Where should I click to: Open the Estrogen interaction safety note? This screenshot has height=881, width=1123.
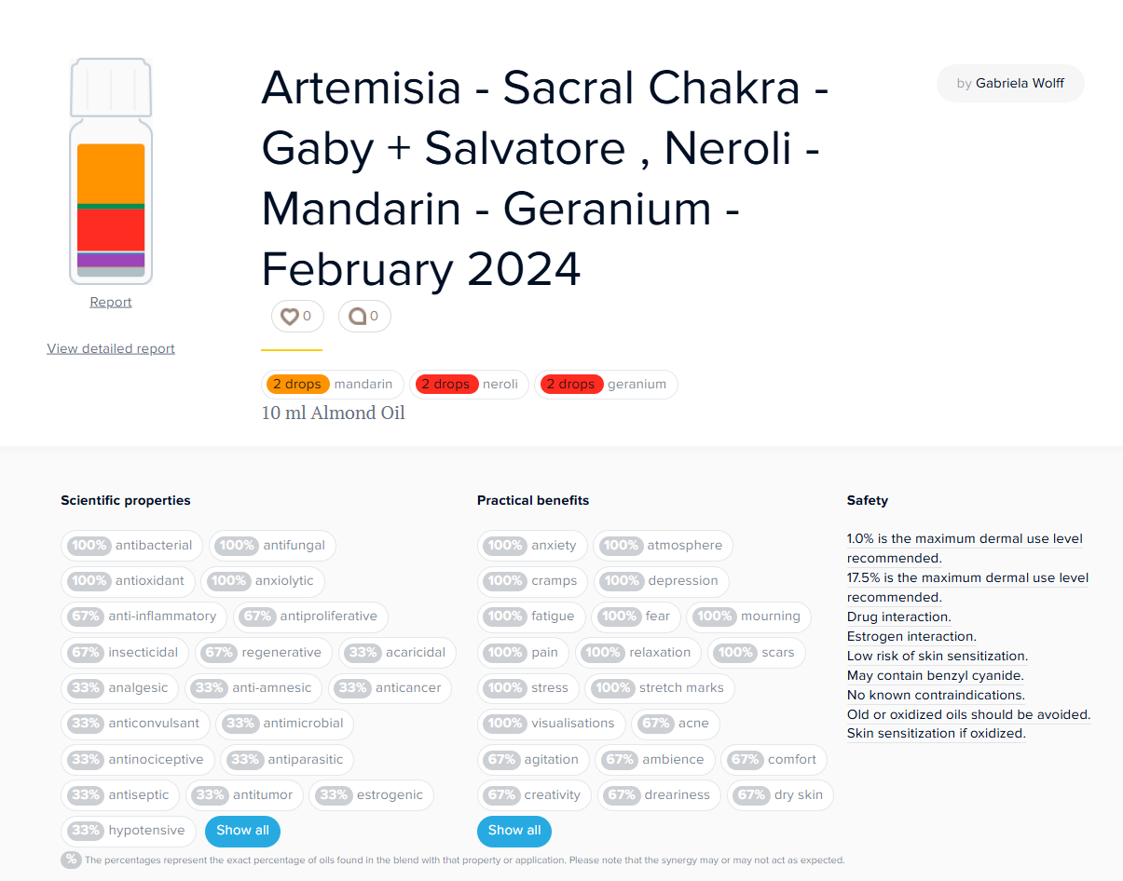pos(911,636)
